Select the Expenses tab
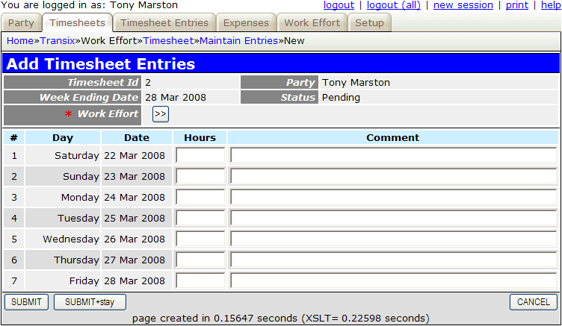Viewport: 562px width, 326px height. click(246, 23)
